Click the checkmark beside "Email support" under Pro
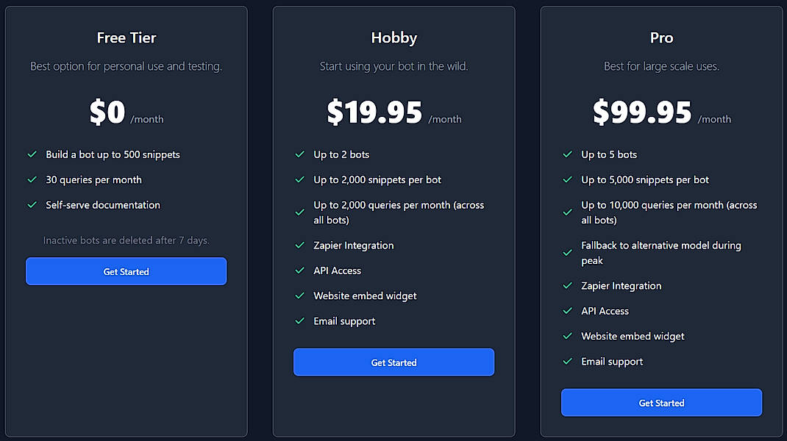The image size is (787, 441). coord(567,362)
